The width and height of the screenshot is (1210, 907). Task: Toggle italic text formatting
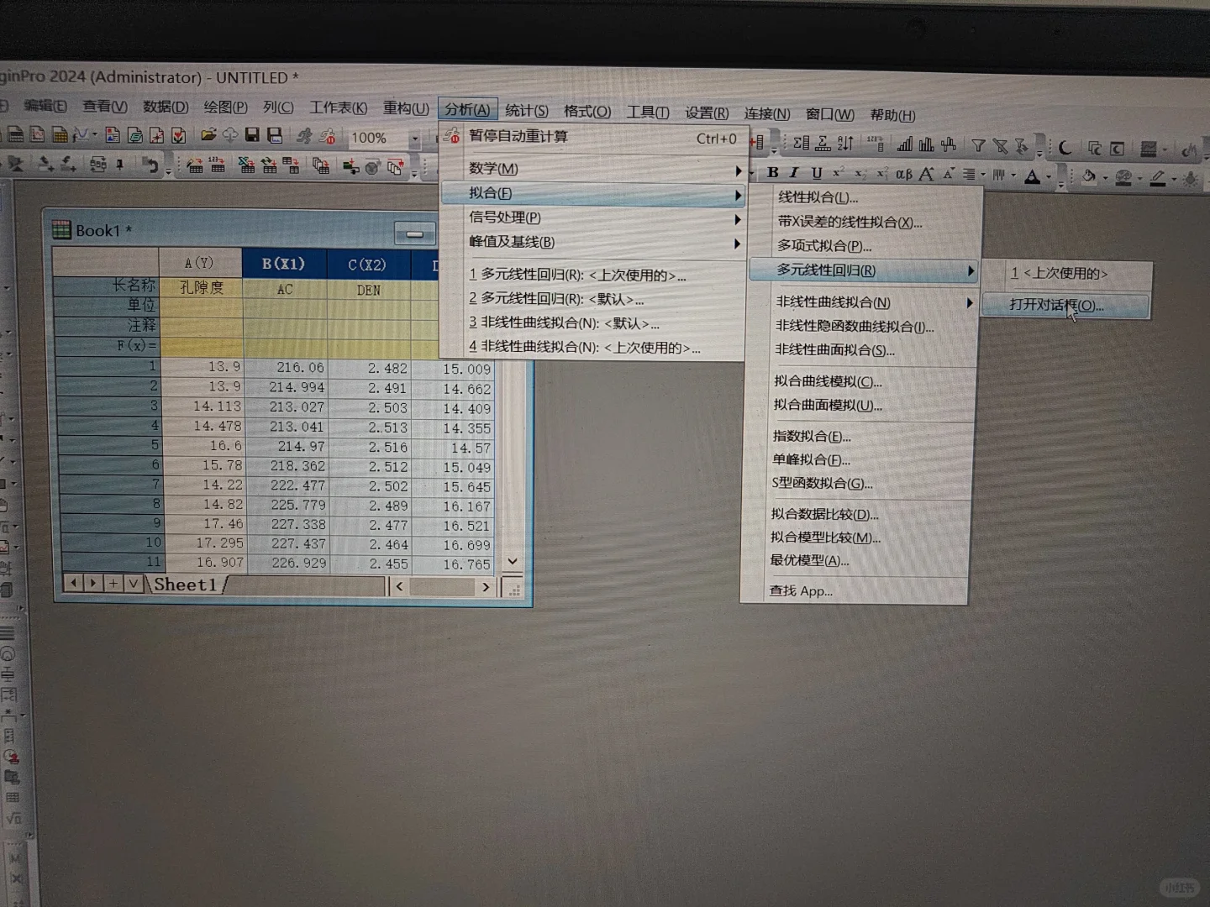tap(794, 173)
